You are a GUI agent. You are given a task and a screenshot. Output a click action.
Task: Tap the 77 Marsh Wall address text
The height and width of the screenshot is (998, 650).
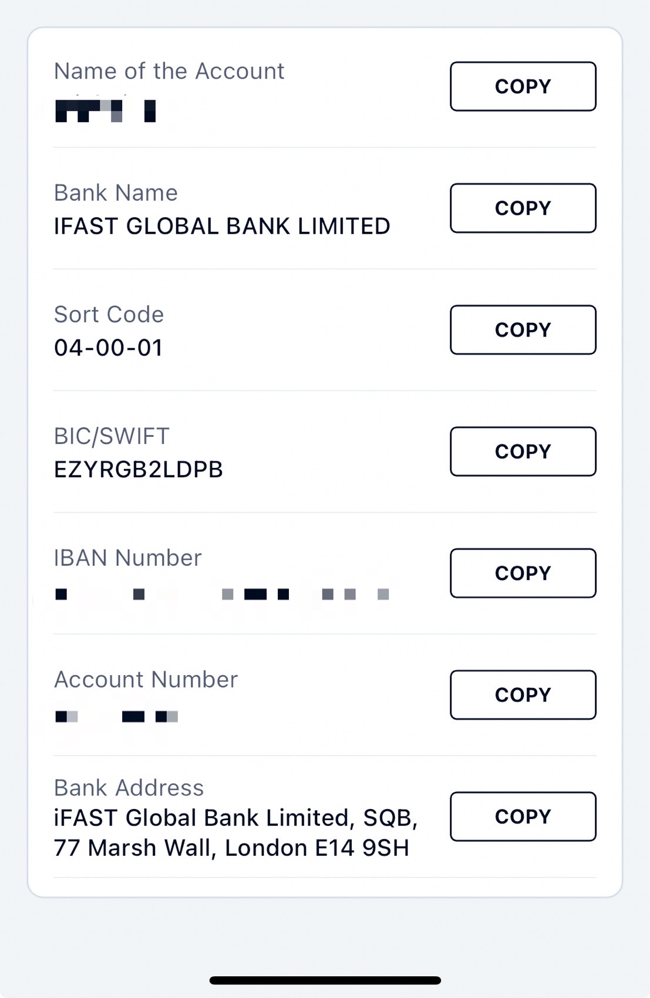tap(231, 848)
